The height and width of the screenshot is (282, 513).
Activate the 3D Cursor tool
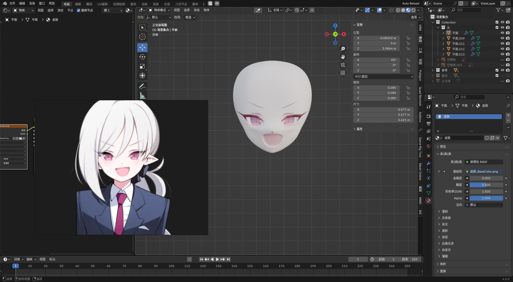pyautogui.click(x=142, y=37)
